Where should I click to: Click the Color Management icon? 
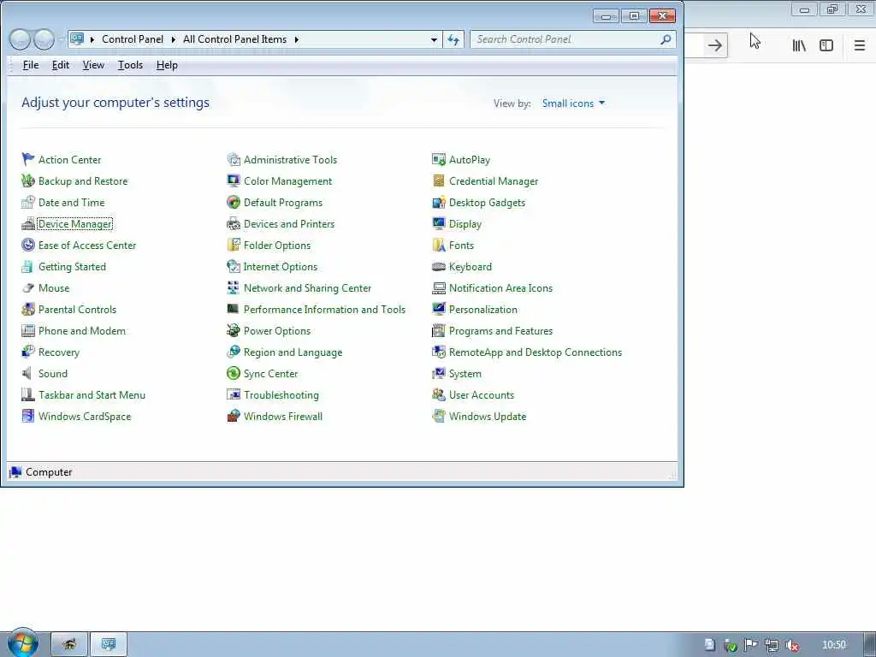(234, 181)
